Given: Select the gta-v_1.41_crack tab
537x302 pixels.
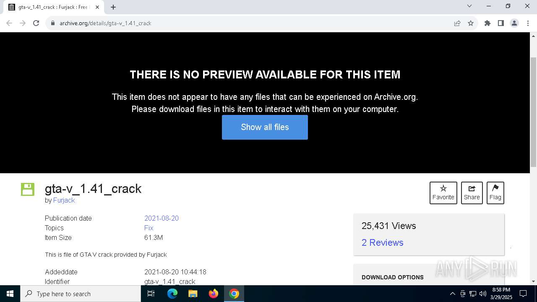Looking at the screenshot, I should pyautogui.click(x=54, y=7).
